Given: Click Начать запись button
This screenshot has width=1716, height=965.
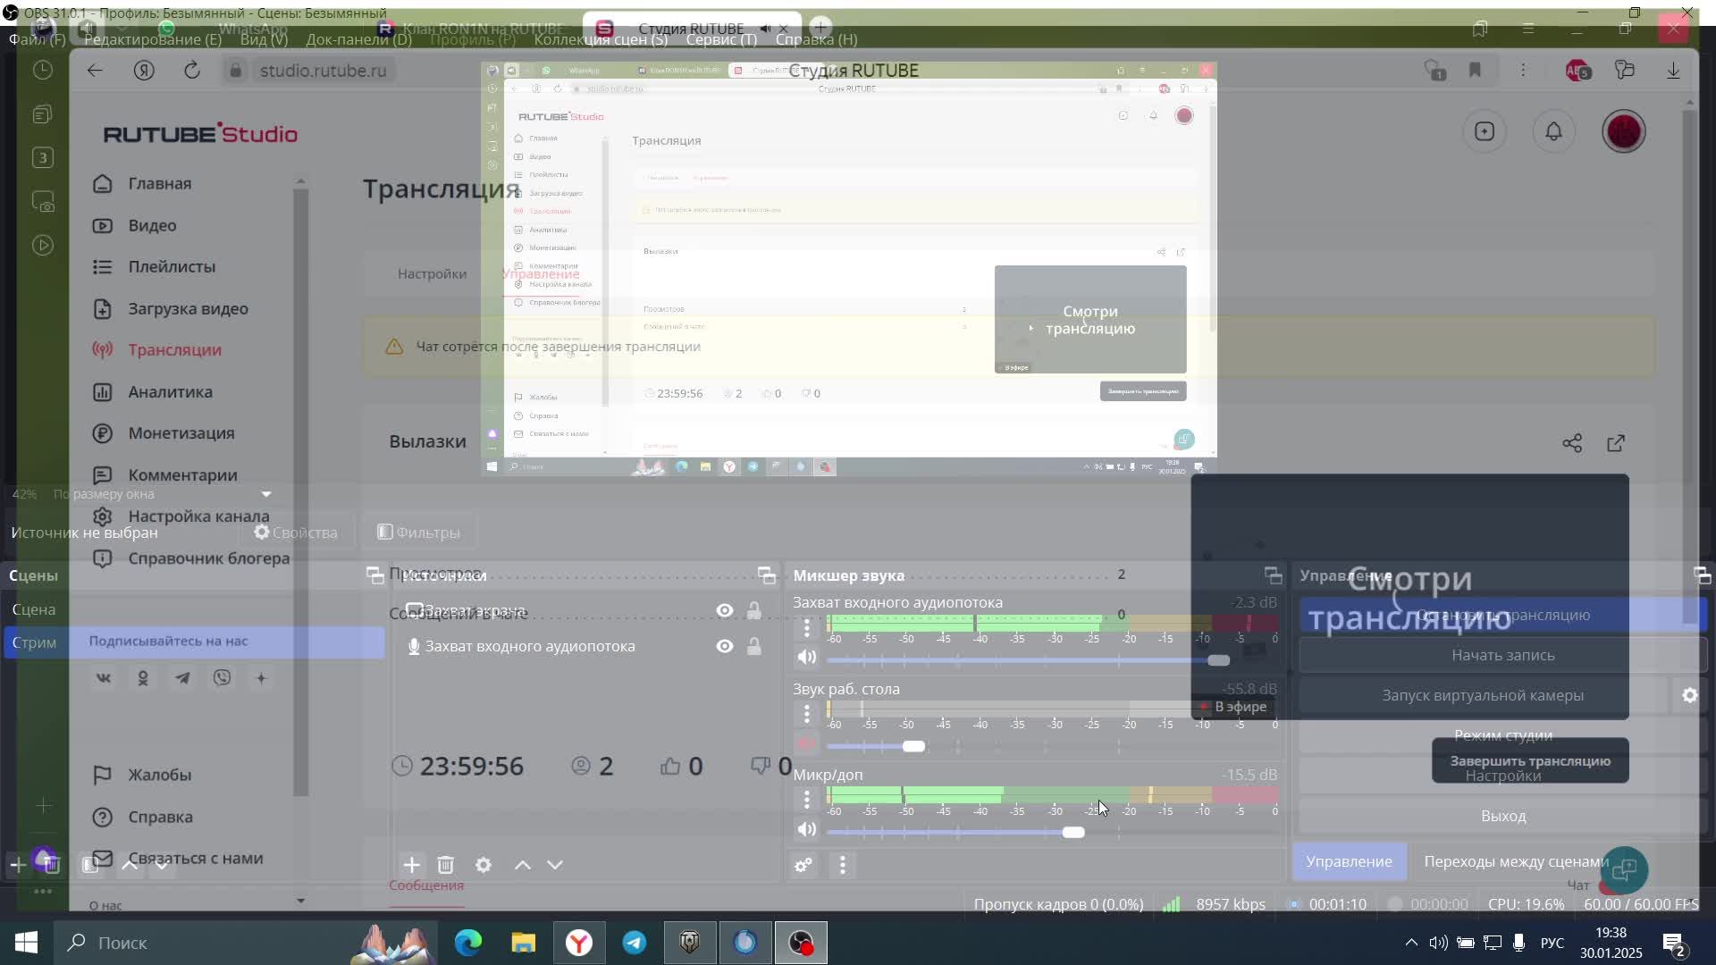Looking at the screenshot, I should [1502, 655].
